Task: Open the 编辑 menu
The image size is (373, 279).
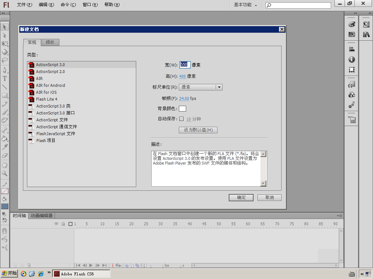Action: [x=46, y=5]
